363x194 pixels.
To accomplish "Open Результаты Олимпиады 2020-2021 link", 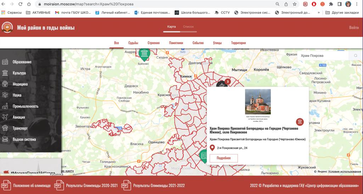I will (x=92, y=186).
